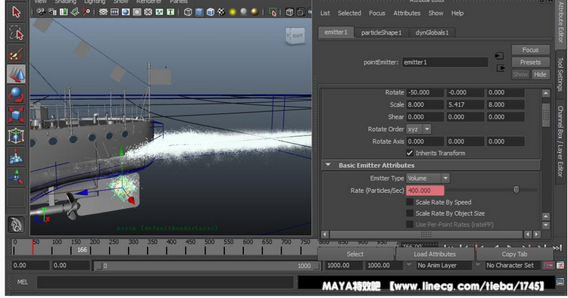The height and width of the screenshot is (298, 568).
Task: Toggle Use Per-Point Rates checkbox
Action: click(x=410, y=225)
